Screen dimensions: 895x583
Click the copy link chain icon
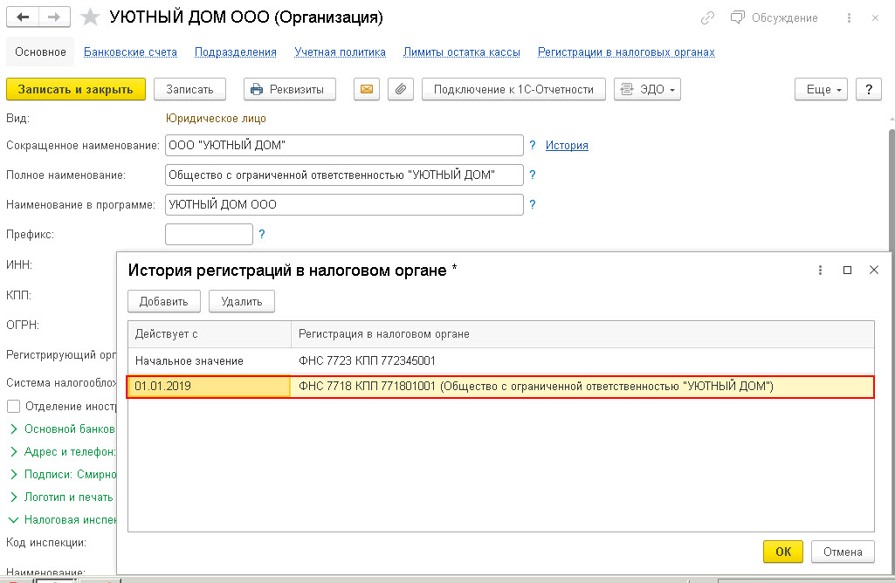pos(708,17)
